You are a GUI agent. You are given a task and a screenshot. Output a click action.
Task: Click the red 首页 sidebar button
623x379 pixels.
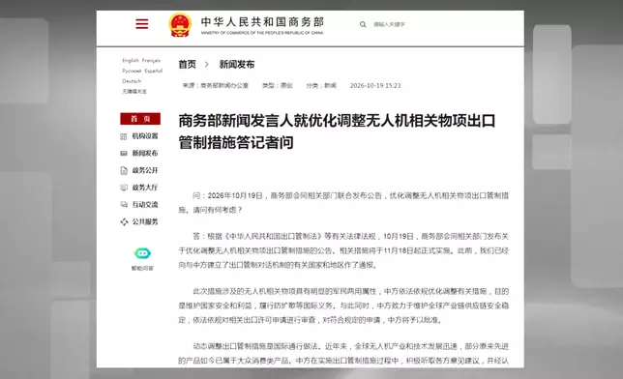(x=140, y=119)
